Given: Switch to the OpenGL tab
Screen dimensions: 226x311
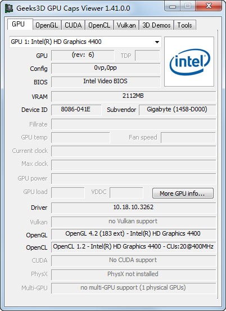Looking at the screenshot, I should (x=47, y=25).
